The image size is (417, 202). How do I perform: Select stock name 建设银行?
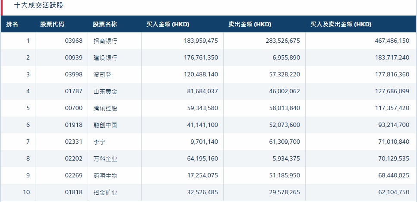105,58
